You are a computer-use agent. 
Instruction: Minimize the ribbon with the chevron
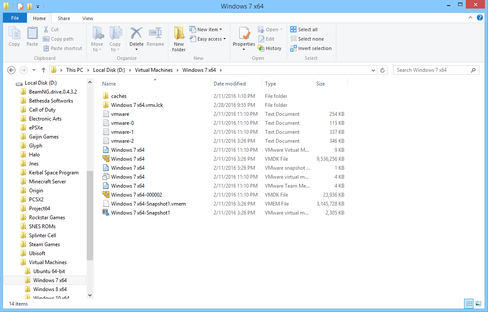[470, 18]
